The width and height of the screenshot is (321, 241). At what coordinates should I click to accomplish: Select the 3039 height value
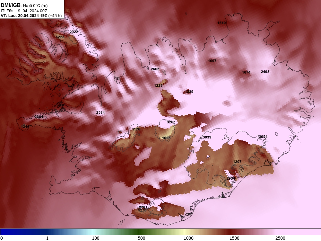207,137
